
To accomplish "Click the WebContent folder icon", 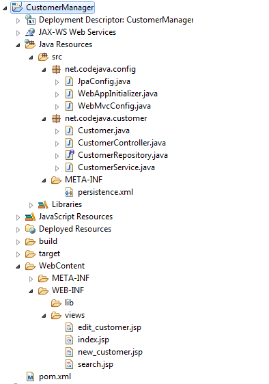I will click(30, 266).
